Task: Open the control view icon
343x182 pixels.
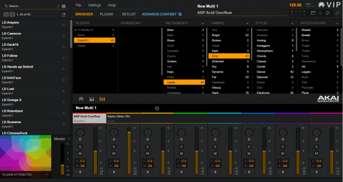Action: [81, 99]
